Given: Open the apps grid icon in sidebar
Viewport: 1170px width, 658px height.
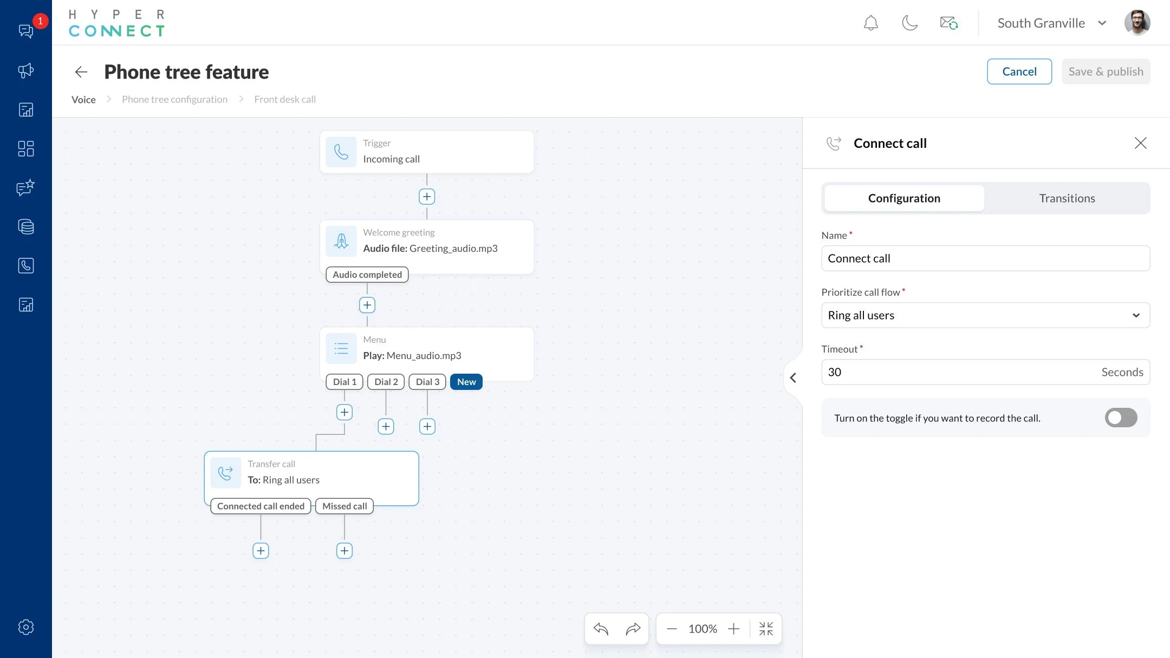Looking at the screenshot, I should tap(25, 148).
